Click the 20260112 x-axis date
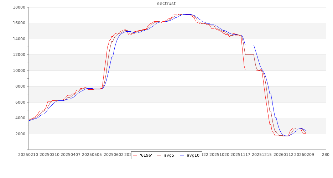The image size is (333, 178). 282,155
